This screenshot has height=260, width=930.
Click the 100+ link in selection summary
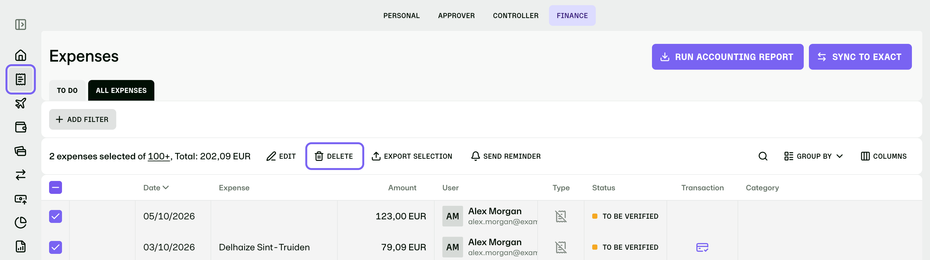point(159,156)
